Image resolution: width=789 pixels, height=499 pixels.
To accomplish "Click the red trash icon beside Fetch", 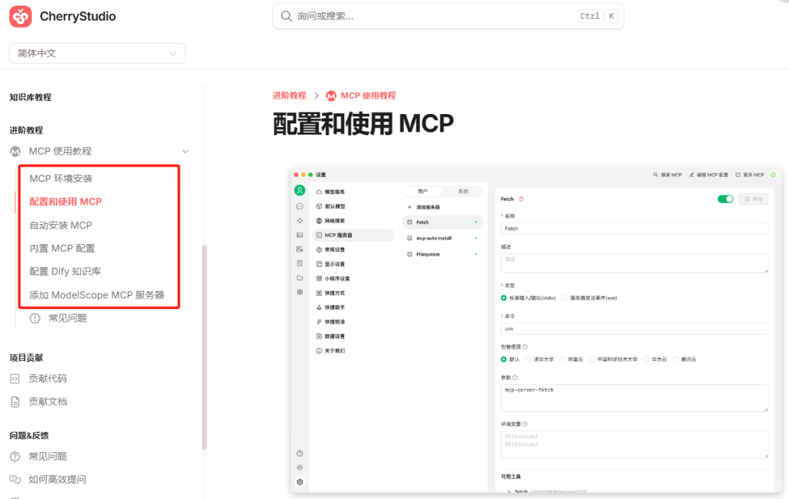I will click(522, 199).
